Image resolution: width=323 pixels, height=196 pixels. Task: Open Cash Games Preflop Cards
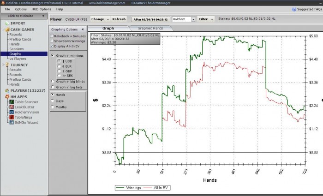point(20,39)
